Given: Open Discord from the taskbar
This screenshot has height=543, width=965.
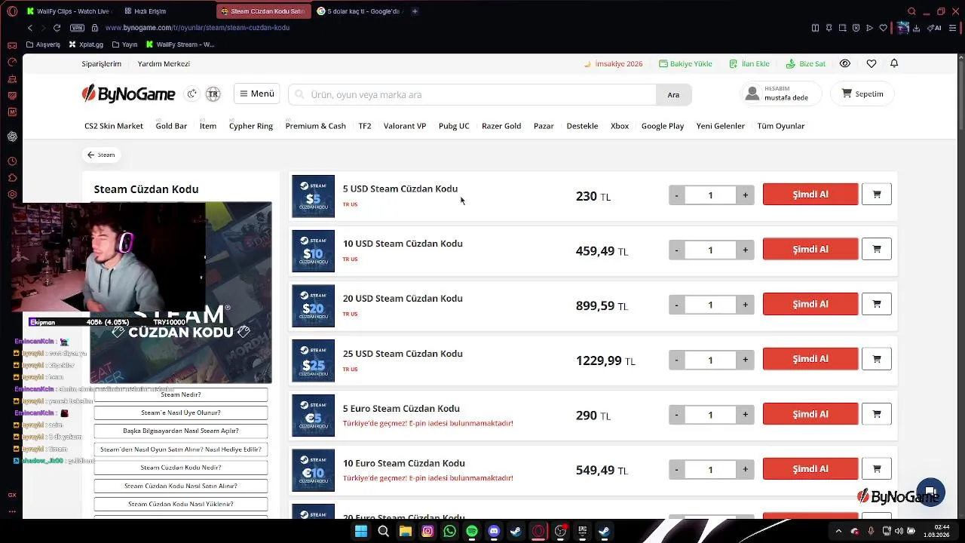Looking at the screenshot, I should click(x=494, y=532).
